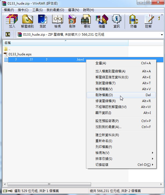The image size is (165, 195).
Task: Open the 指令(C) menu
Action: pos(23,10)
